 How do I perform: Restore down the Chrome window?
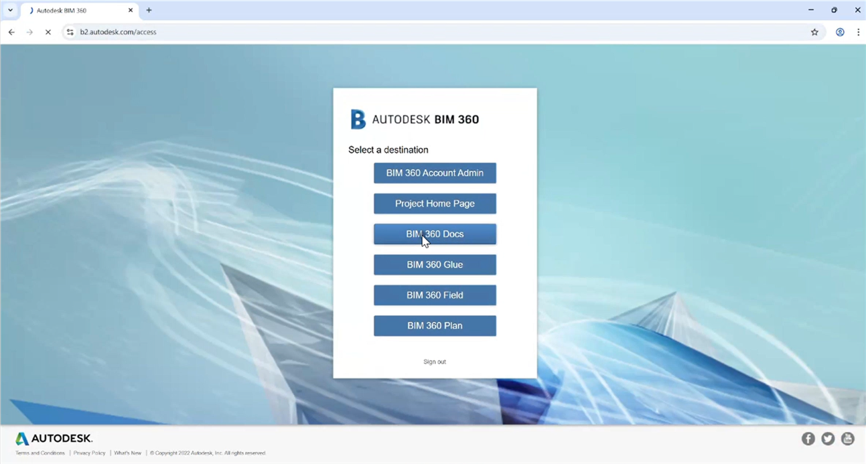tap(834, 10)
